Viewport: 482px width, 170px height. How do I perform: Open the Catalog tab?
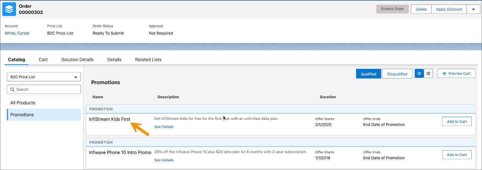pos(17,59)
